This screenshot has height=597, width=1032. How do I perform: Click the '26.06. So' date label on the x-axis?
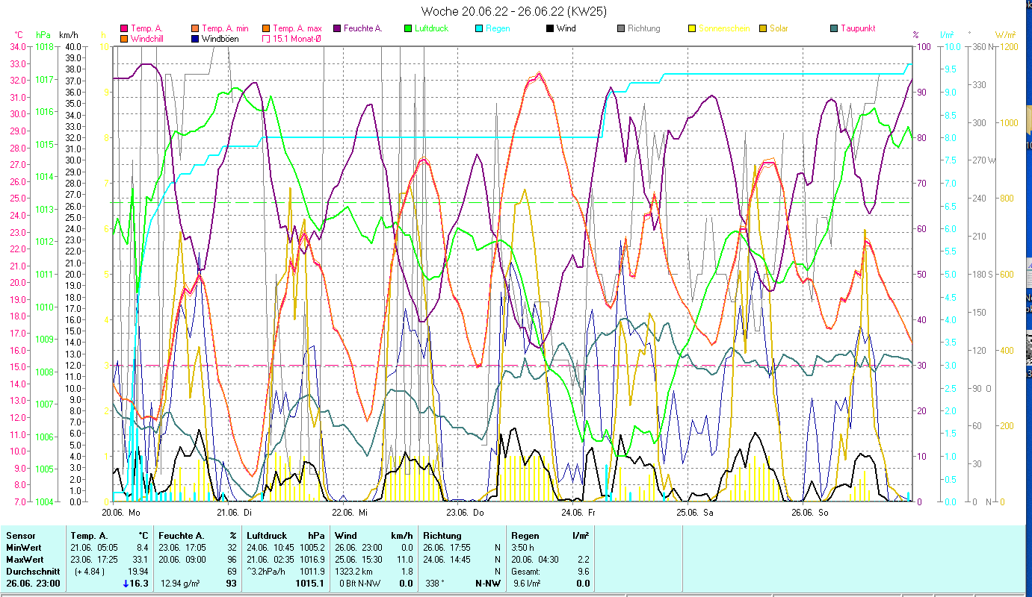coord(810,513)
